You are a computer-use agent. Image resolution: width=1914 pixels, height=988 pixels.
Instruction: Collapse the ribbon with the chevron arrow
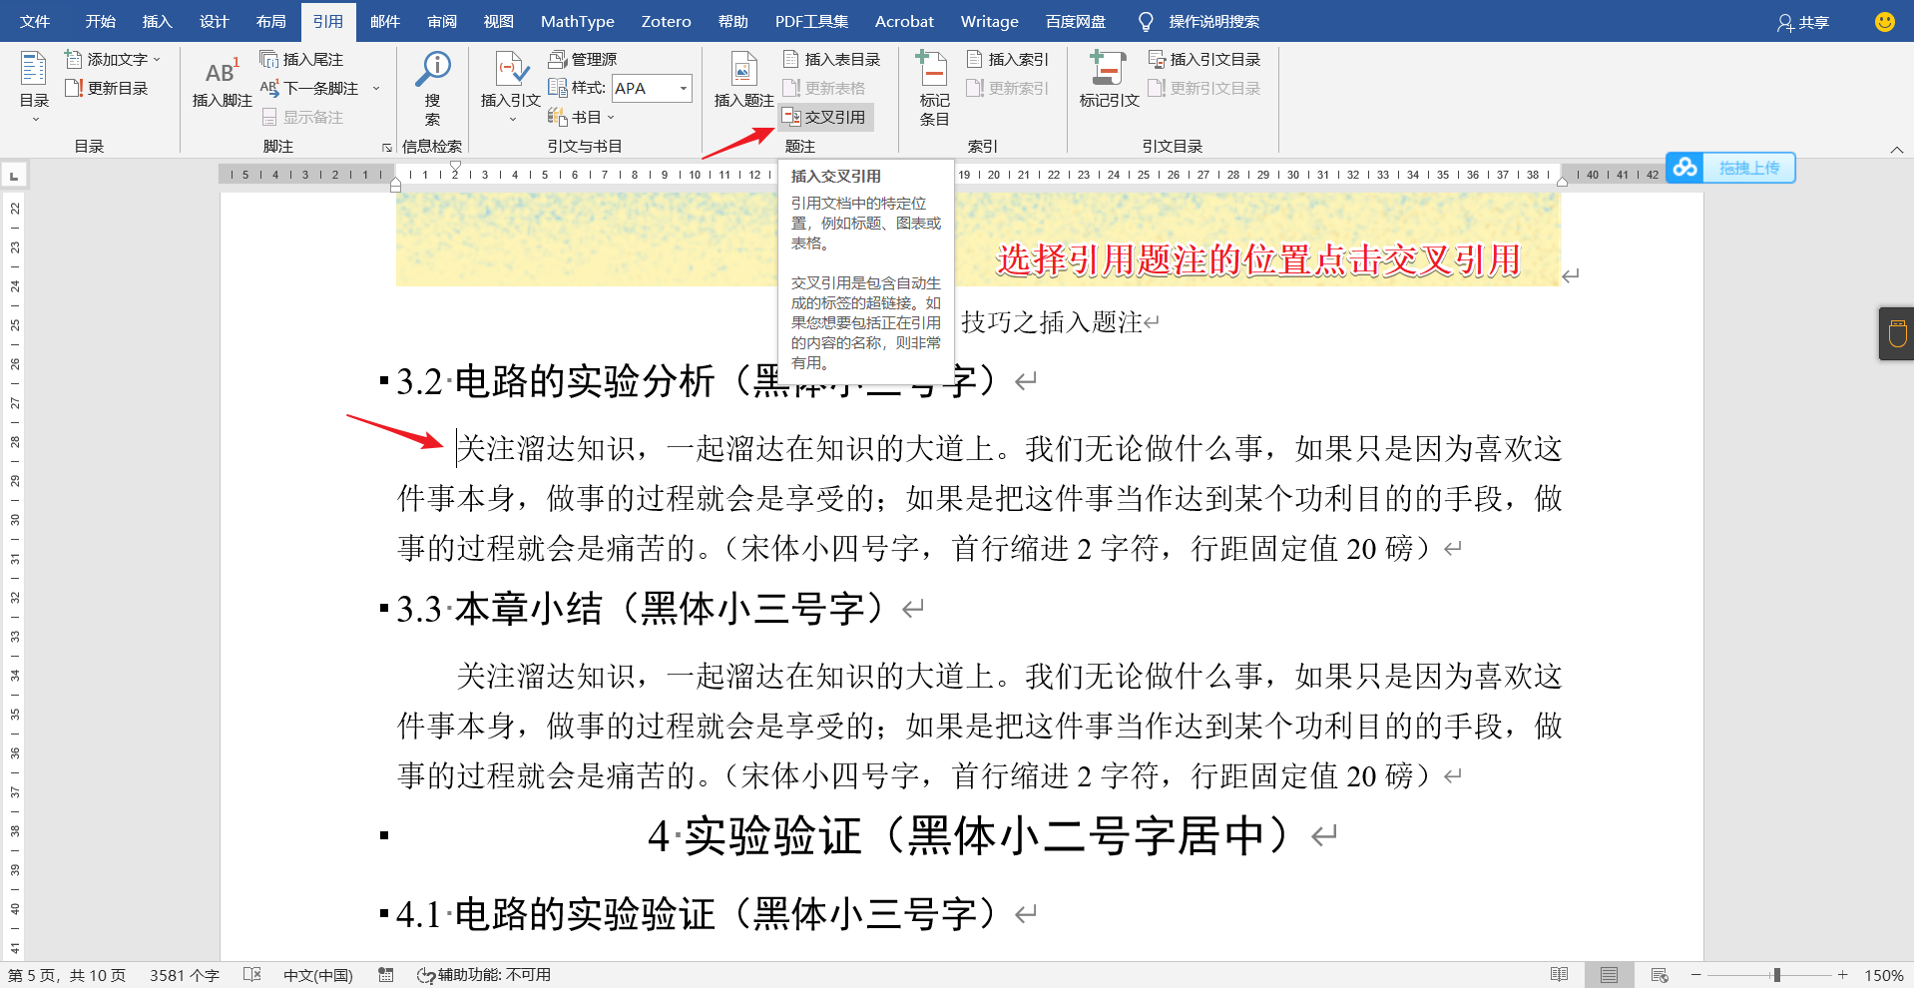pos(1897,149)
